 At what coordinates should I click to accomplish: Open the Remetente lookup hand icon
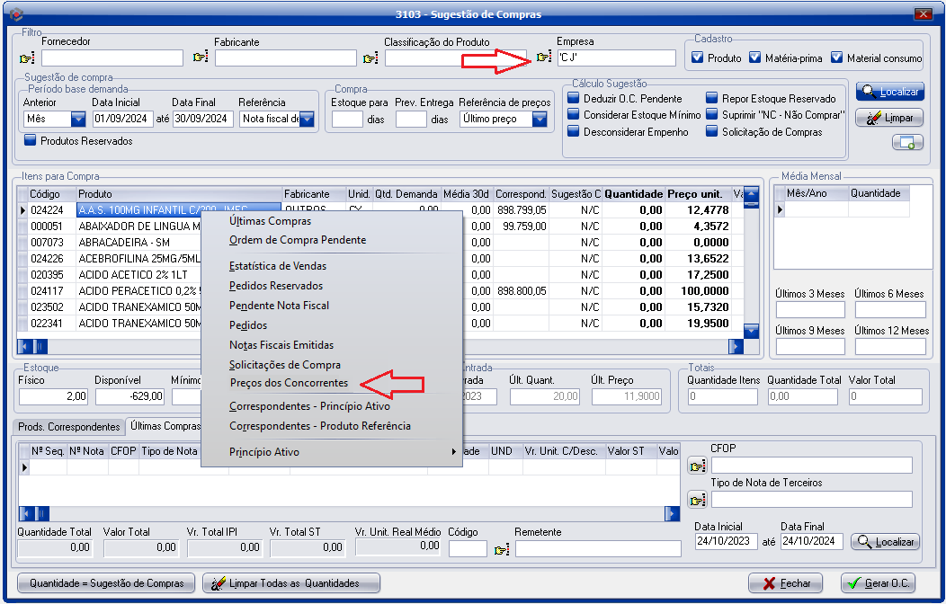[x=501, y=549]
